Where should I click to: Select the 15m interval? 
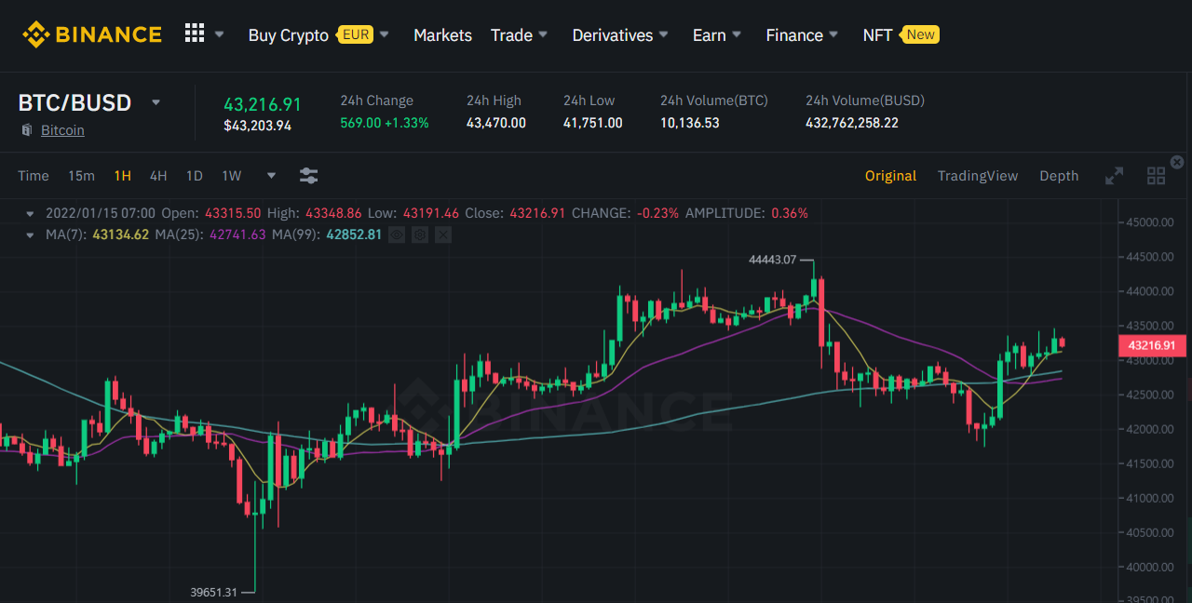pyautogui.click(x=81, y=176)
